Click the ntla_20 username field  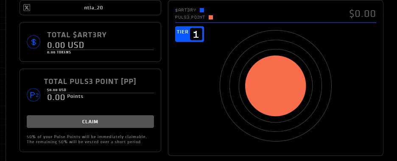pyautogui.click(x=90, y=8)
